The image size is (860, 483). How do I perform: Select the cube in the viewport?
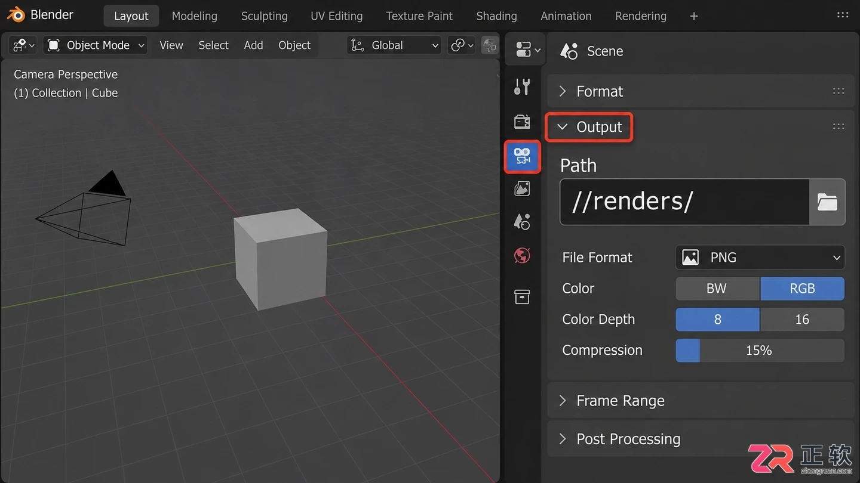point(281,259)
